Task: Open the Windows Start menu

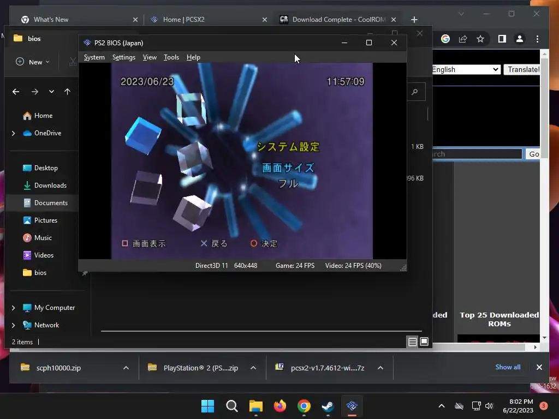Action: (207, 406)
